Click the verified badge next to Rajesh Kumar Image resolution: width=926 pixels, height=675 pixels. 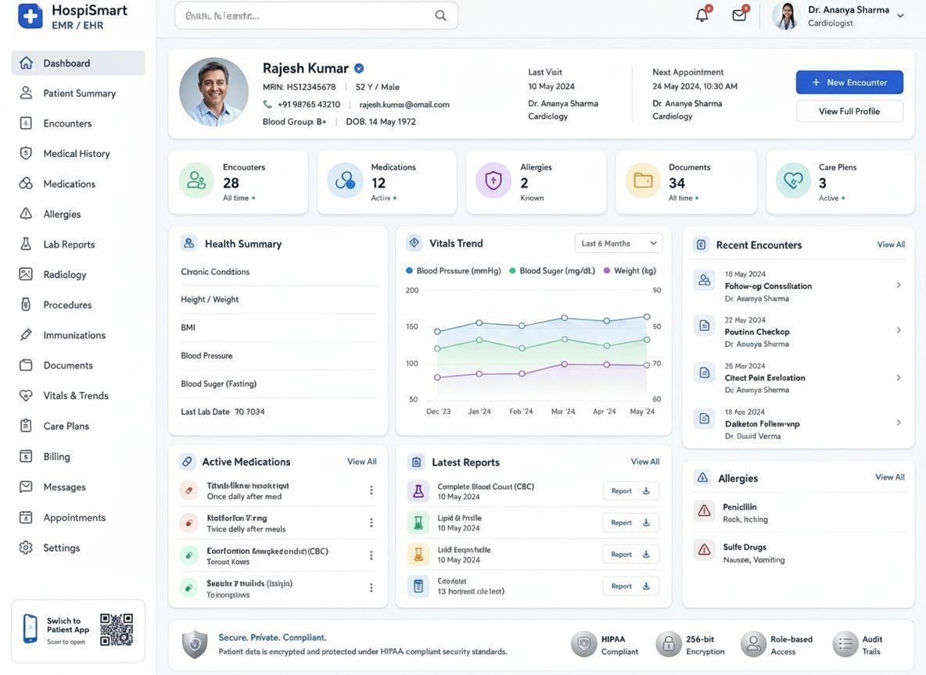point(359,69)
